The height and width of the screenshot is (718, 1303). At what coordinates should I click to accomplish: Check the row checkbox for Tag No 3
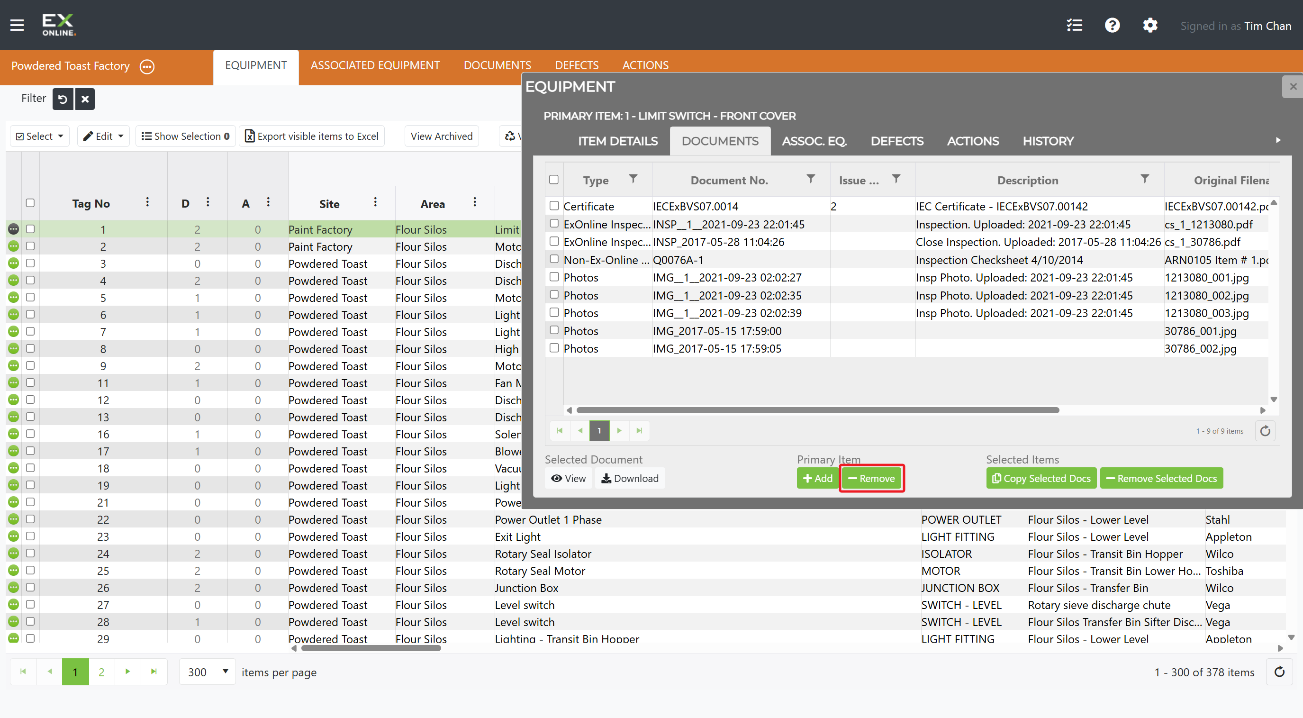[x=30, y=263]
